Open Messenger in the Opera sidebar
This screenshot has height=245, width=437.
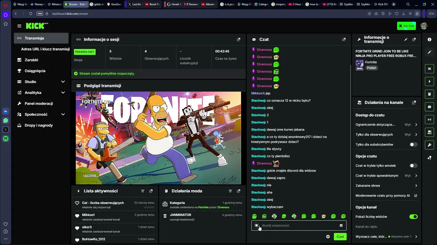pyautogui.click(x=5, y=111)
